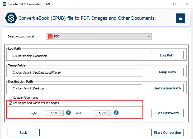Decrease the Height value with down arrow

point(61,114)
